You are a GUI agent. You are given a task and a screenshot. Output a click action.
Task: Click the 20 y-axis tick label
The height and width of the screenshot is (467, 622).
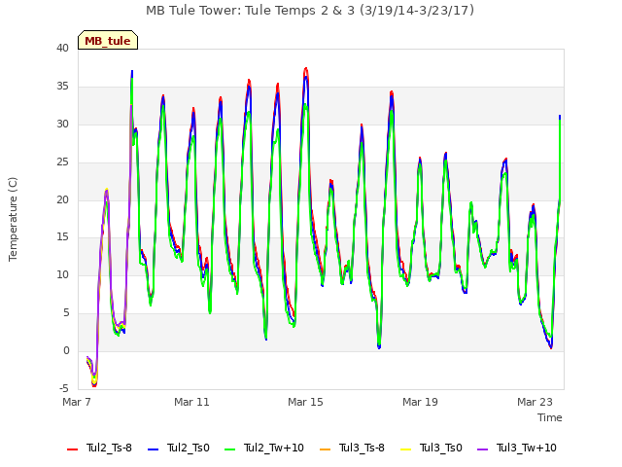(x=62, y=200)
